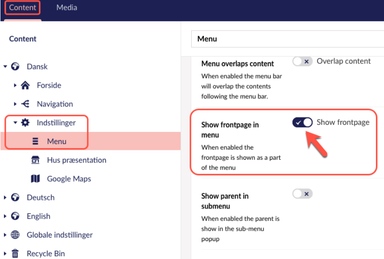Click the store icon for Hus præsentation
384x259 pixels.
(35, 160)
